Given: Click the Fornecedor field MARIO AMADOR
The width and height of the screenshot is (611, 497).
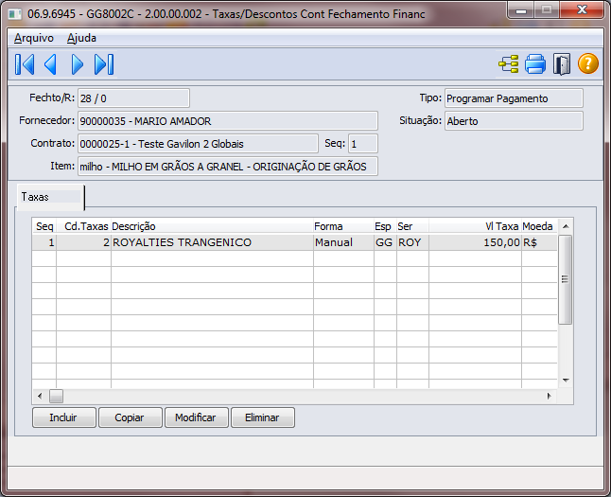Looking at the screenshot, I should pyautogui.click(x=228, y=121).
